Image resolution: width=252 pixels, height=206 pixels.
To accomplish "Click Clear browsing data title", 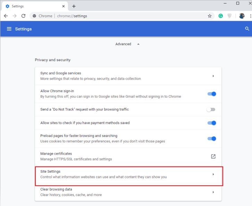I will 56,189.
